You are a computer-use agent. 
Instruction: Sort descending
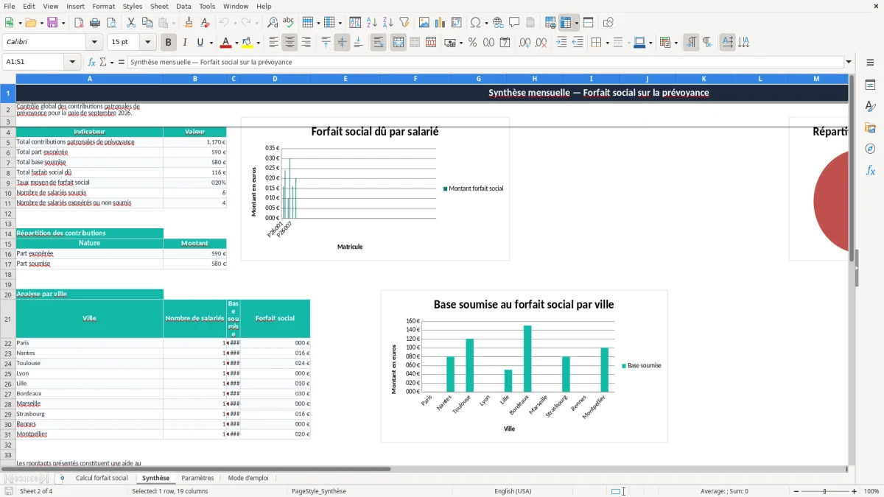(388, 23)
